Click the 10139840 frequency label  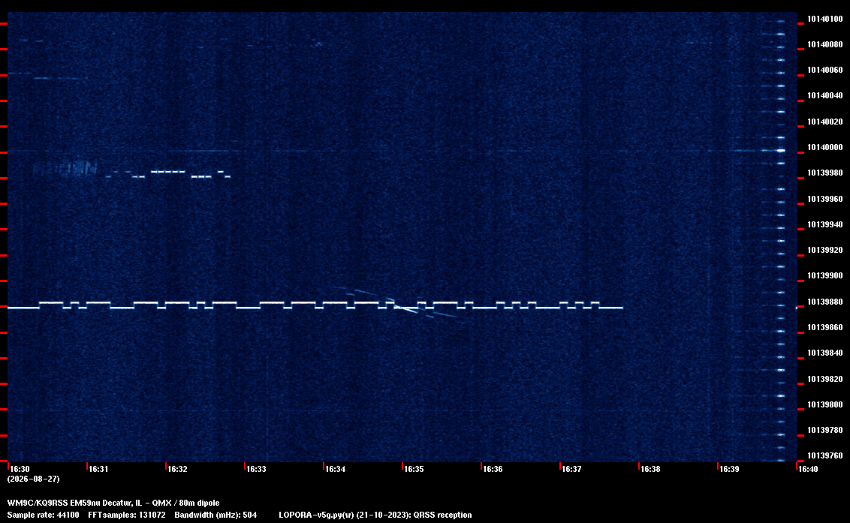(825, 353)
